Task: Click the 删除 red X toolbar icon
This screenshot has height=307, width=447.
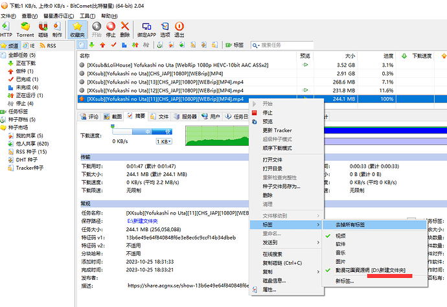Action: click(x=125, y=29)
